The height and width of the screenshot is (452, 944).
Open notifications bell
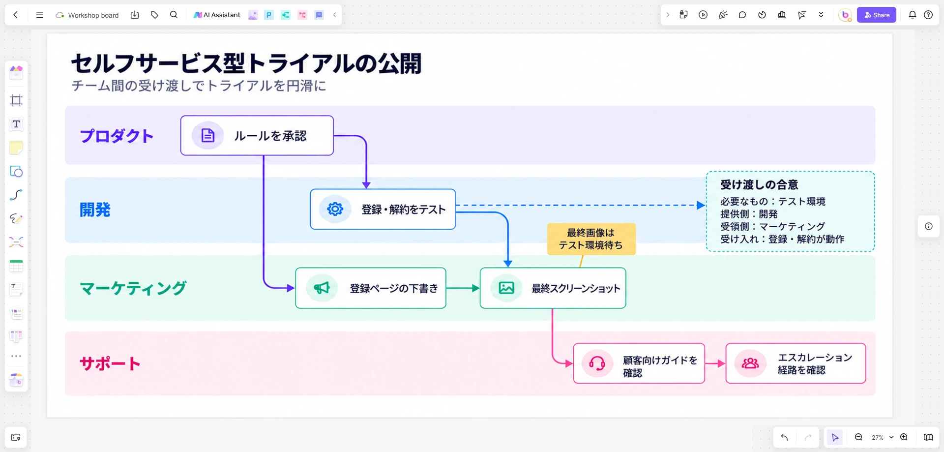pos(913,15)
